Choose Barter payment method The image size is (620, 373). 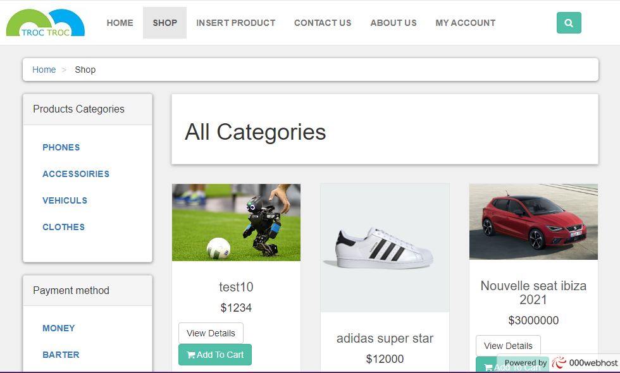pos(61,355)
